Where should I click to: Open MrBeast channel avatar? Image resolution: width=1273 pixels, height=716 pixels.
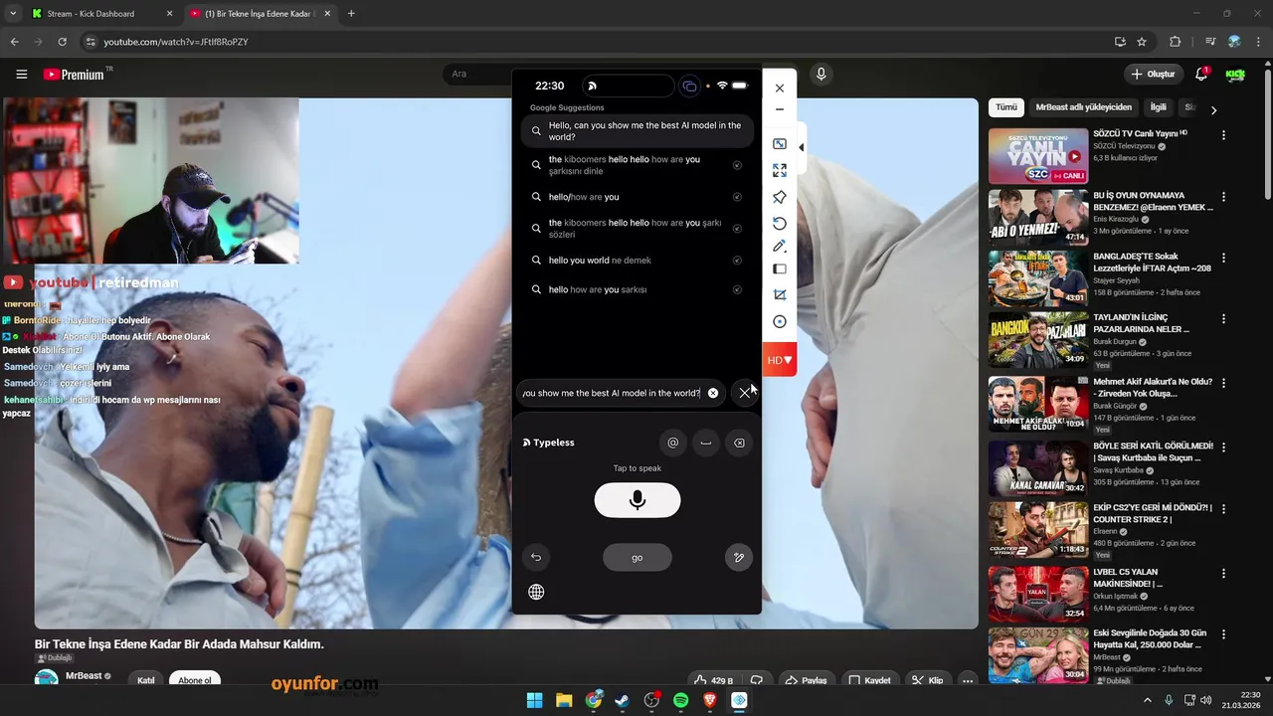[46, 679]
